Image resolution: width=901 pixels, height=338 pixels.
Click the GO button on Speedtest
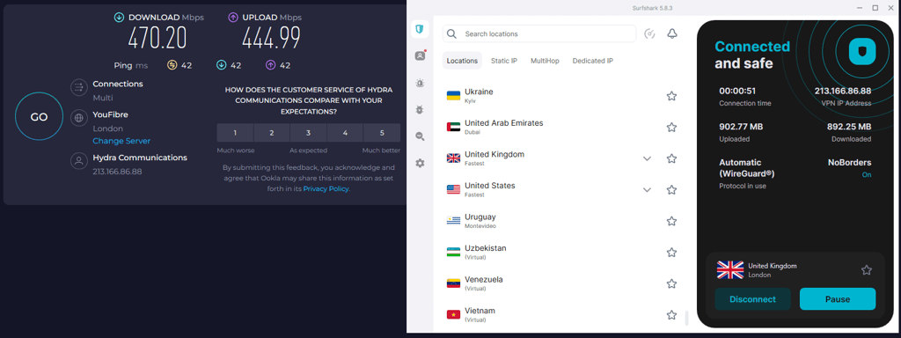tap(39, 117)
